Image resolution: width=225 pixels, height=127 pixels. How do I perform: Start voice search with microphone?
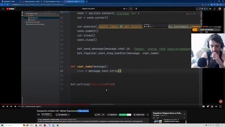(136, 8)
